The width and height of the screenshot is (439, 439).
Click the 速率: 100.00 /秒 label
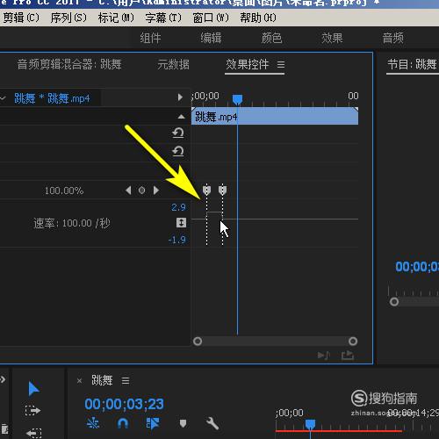coord(72,223)
